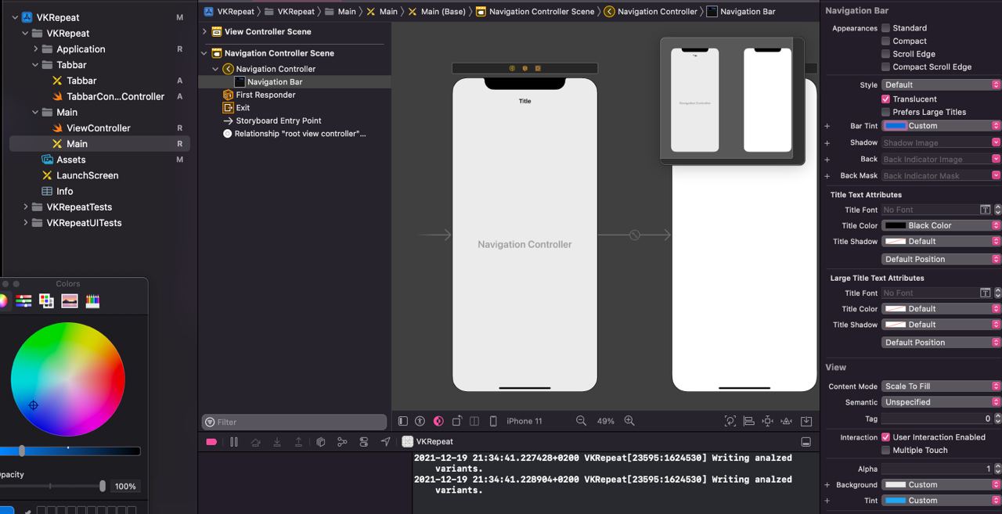The image size is (1002, 514).
Task: Open the Semantic Unspecified dropdown
Action: click(941, 402)
